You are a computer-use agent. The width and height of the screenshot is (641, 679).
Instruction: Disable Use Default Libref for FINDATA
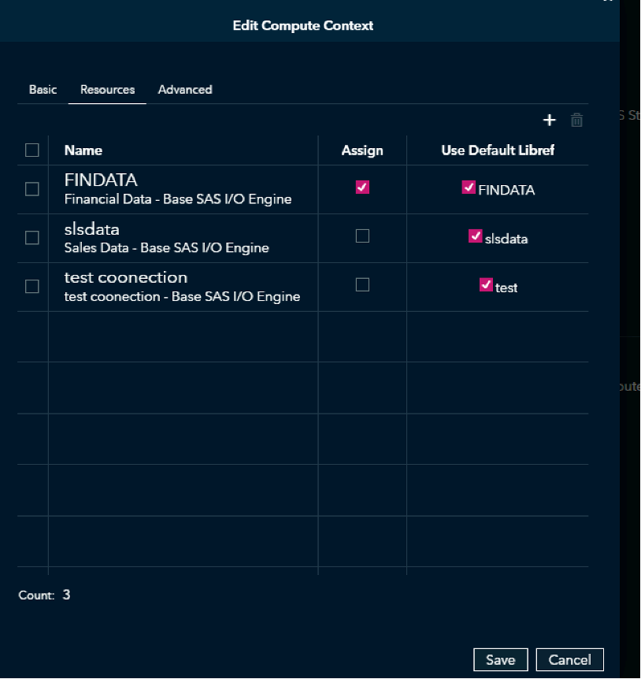pyautogui.click(x=469, y=187)
